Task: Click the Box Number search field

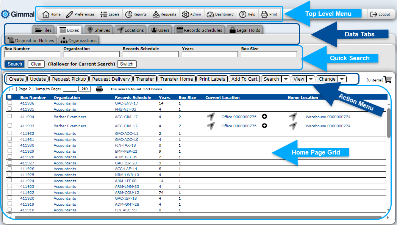Action: pos(32,54)
